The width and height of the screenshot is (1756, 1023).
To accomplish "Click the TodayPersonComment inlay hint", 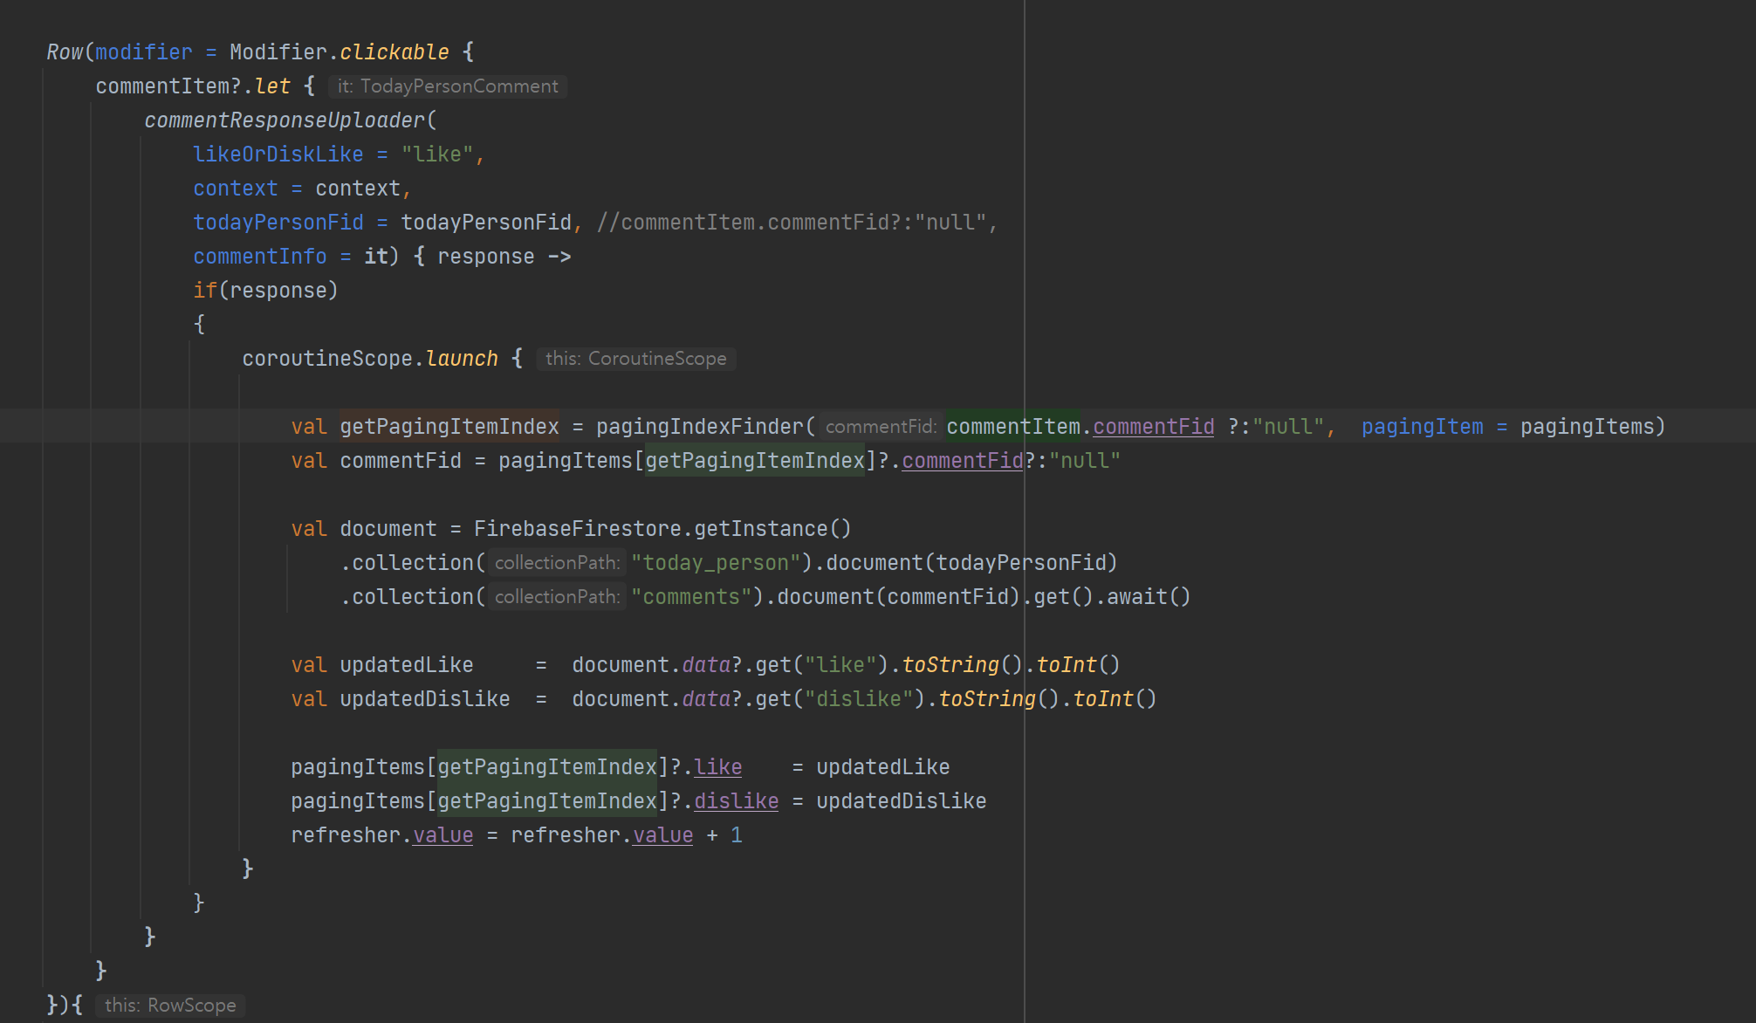I will [448, 86].
